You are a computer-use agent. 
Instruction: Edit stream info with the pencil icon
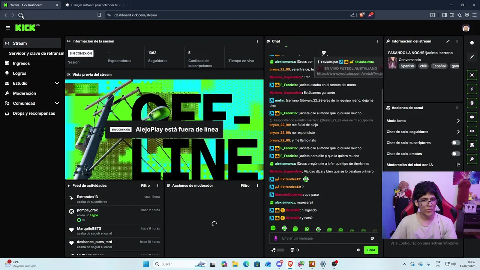point(448,41)
